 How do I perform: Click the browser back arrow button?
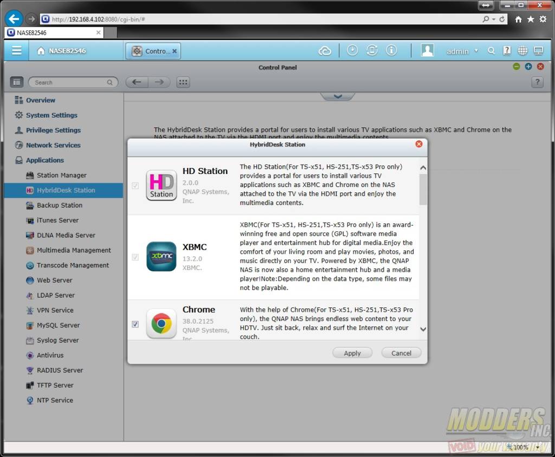(14, 19)
